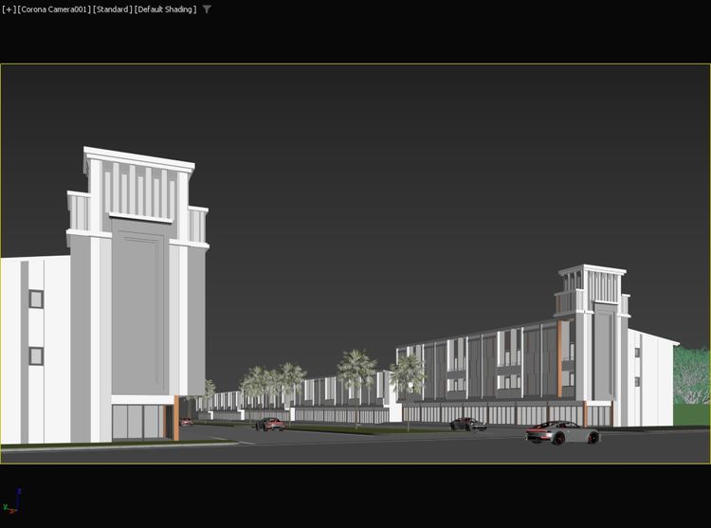Click the lower square window on left wall
Screen dimensions: 711x528
point(36,356)
